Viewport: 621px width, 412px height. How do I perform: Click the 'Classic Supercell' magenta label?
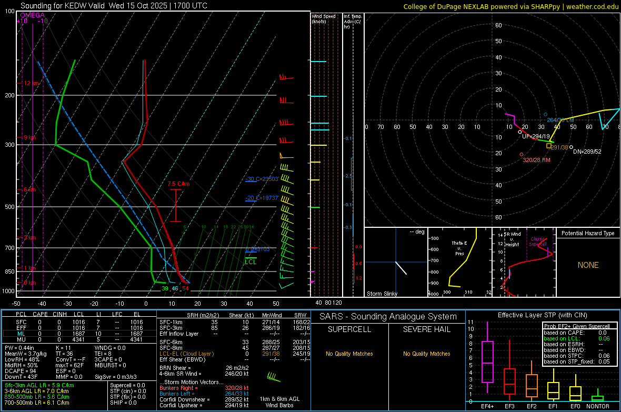(537, 242)
